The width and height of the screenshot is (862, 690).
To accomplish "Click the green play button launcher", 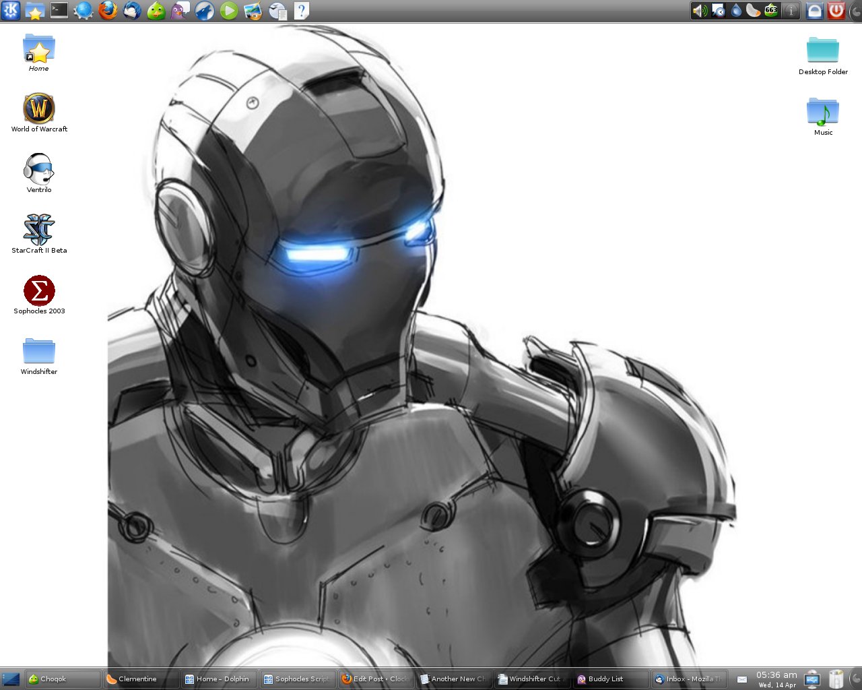I will [x=229, y=10].
